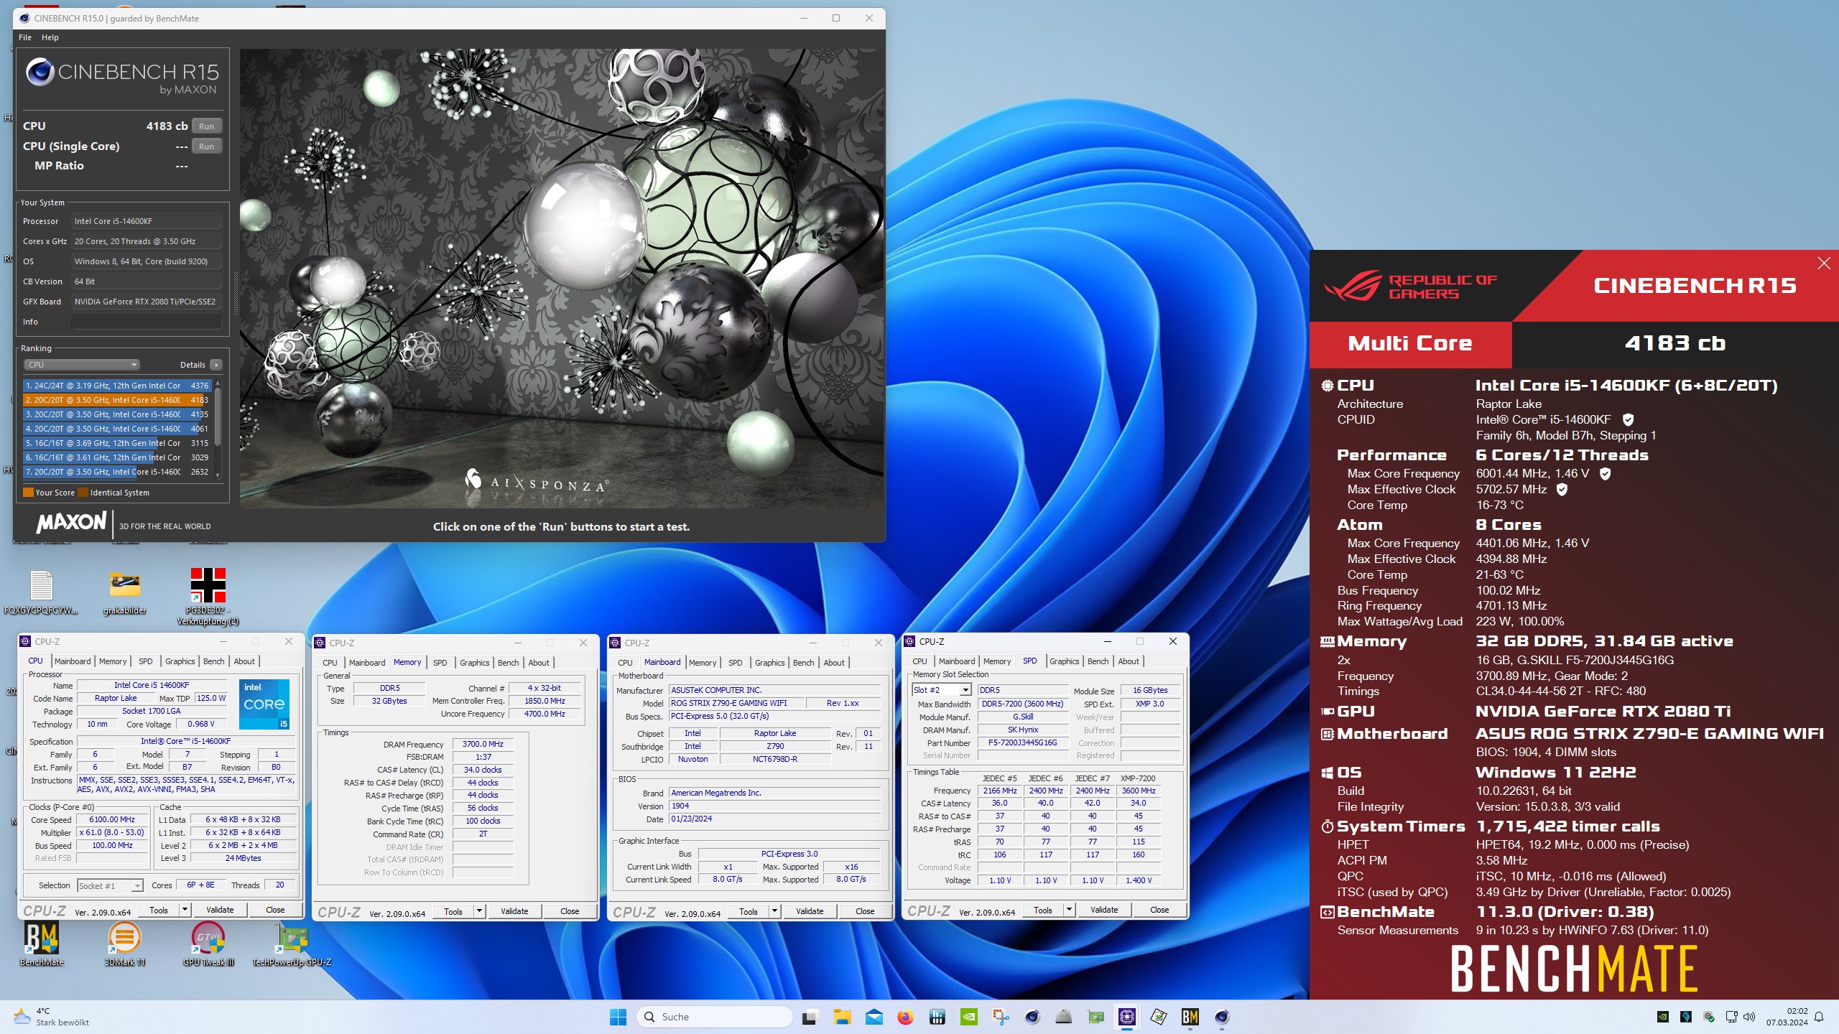Screen dimensions: 1839x1034
Task: Open the Socket #1 selection dropdown
Action: tap(111, 886)
